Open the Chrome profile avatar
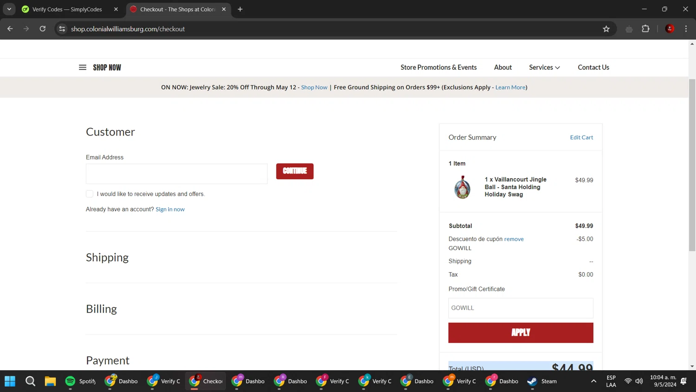Viewport: 696px width, 392px height. tap(670, 29)
